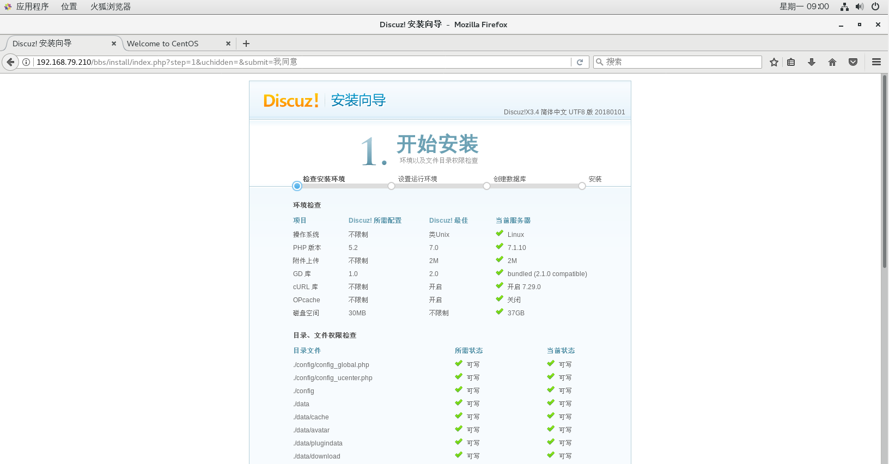The height and width of the screenshot is (464, 889).
Task: Click the 所需状态 column header
Action: [469, 351]
